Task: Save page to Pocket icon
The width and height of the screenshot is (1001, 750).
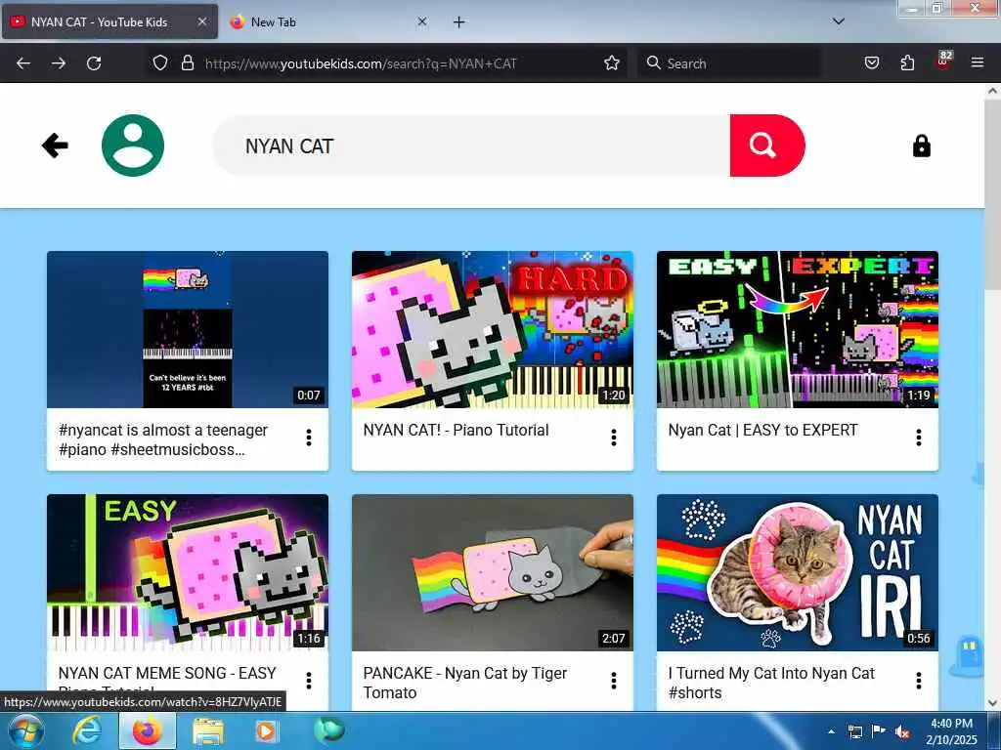Action: click(872, 62)
